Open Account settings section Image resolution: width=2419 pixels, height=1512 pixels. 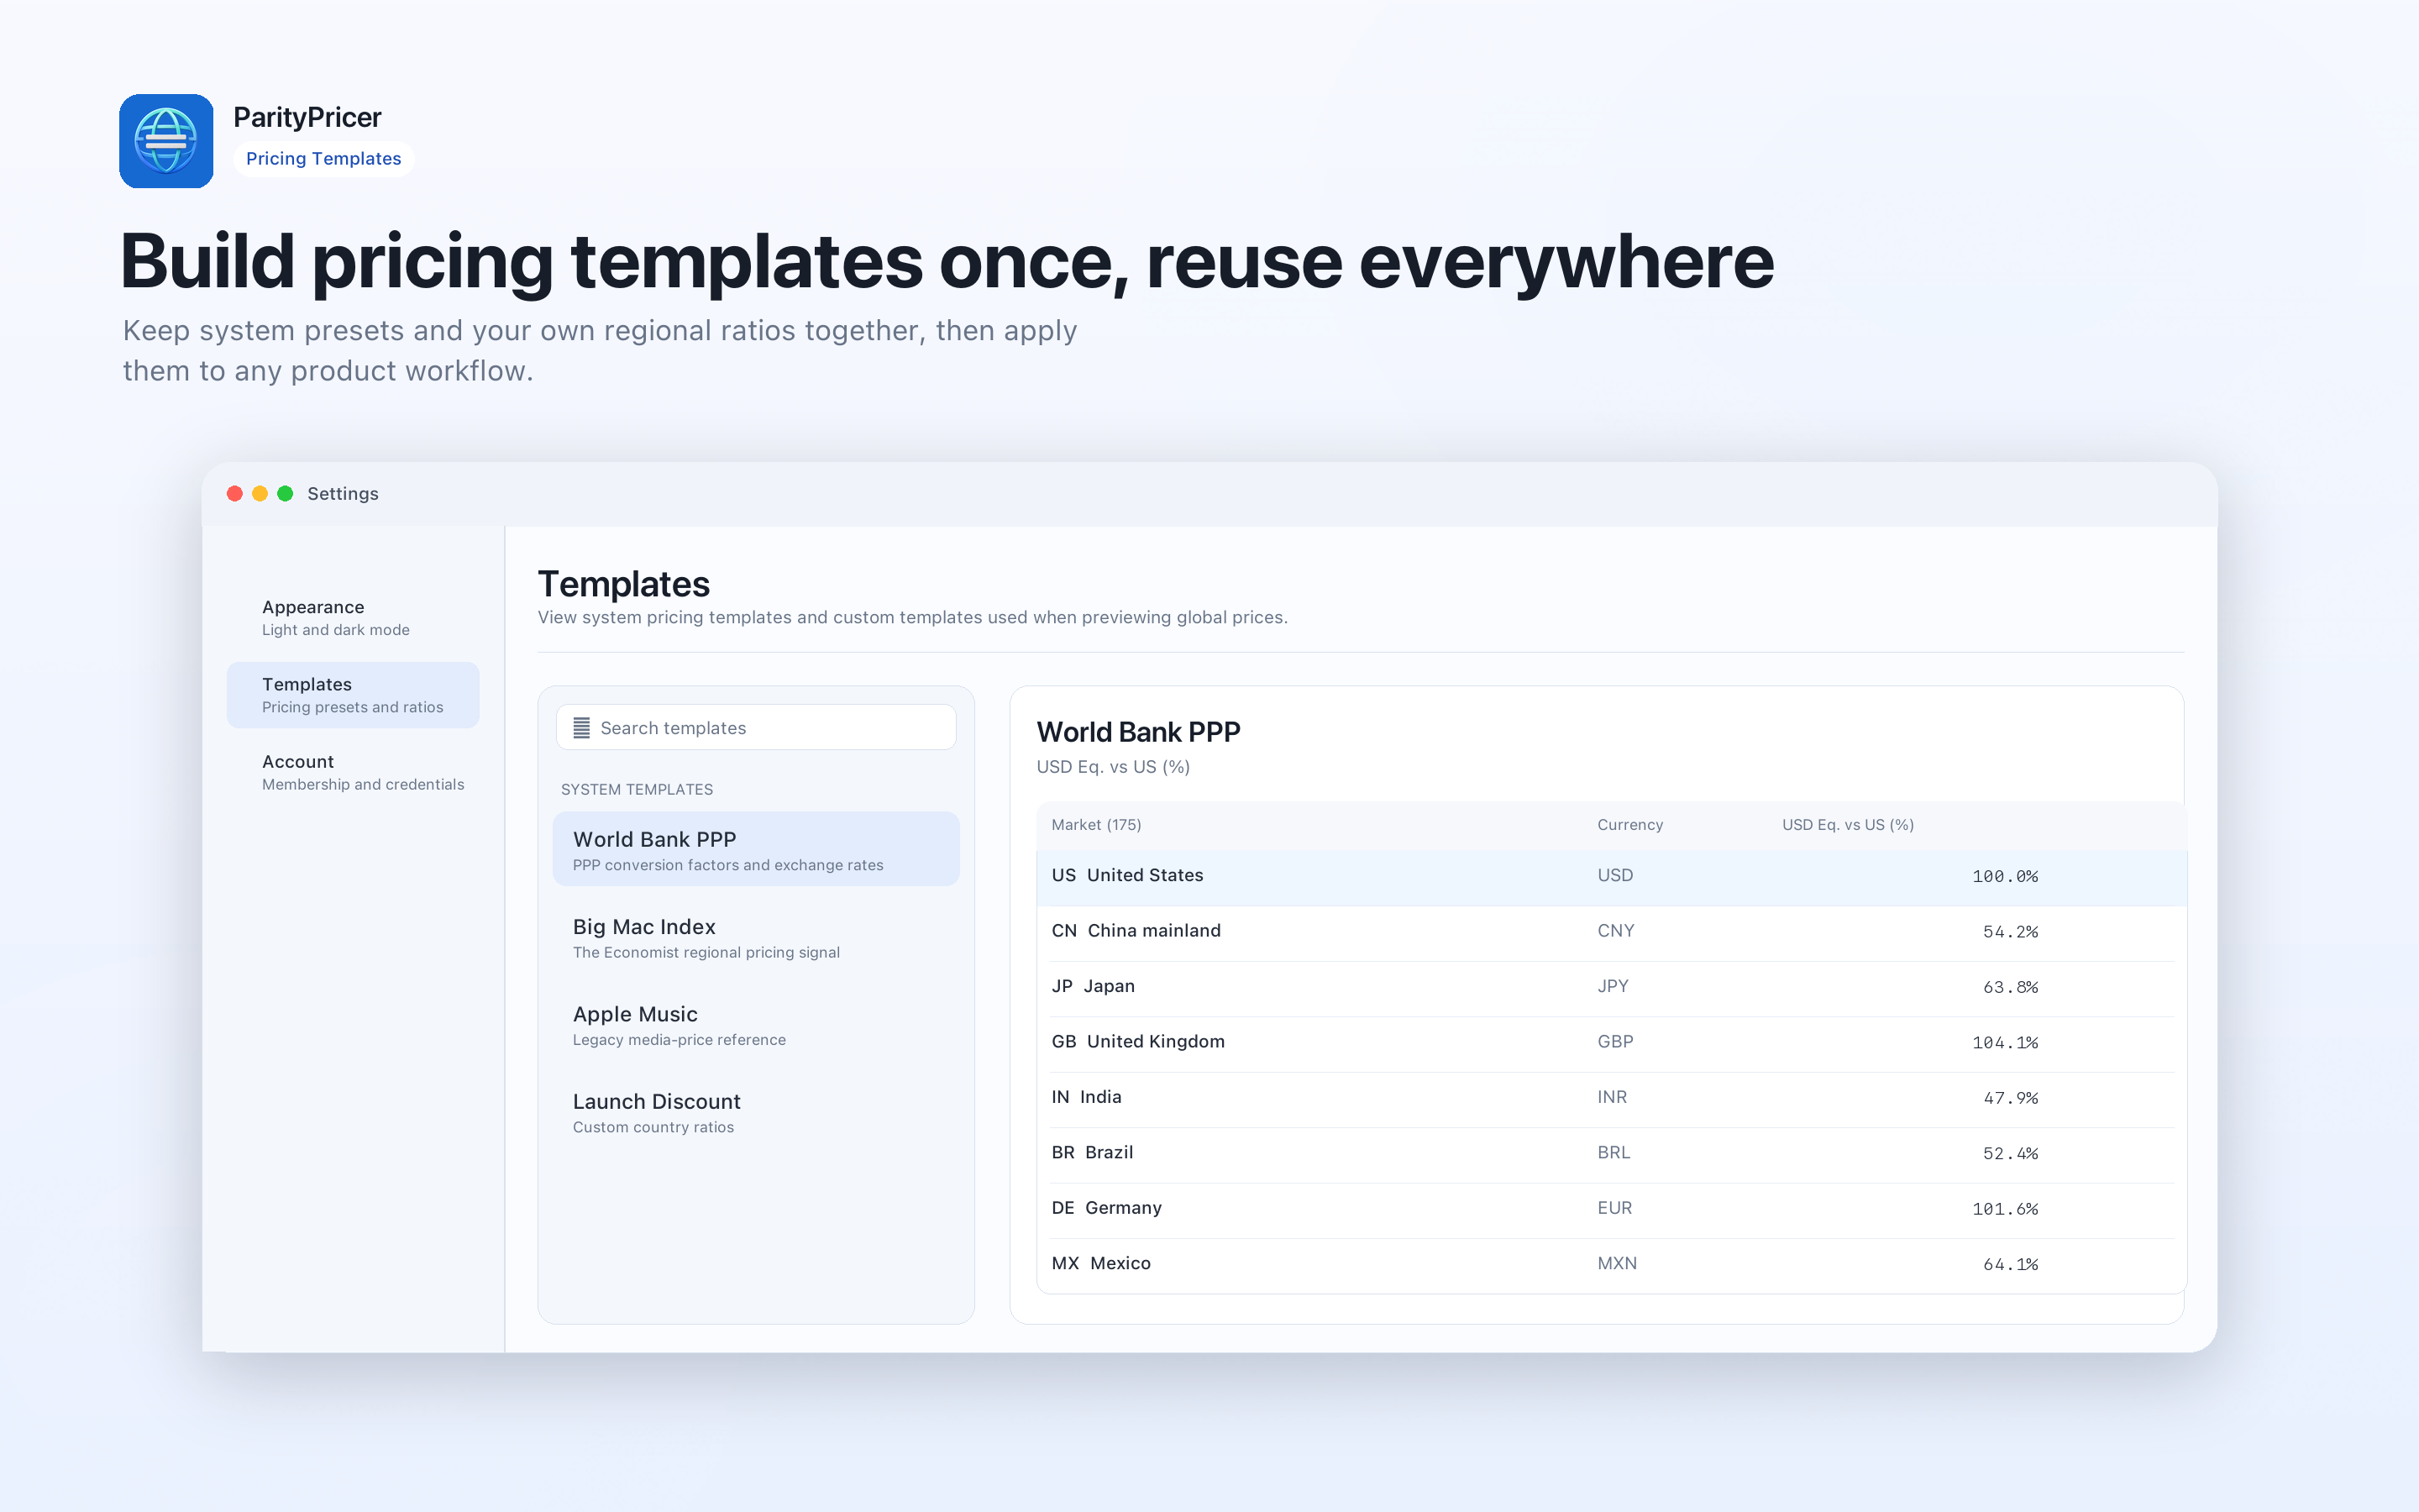coord(353,772)
